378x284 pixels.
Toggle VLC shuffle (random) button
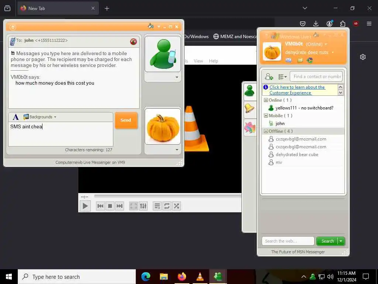coord(176,206)
